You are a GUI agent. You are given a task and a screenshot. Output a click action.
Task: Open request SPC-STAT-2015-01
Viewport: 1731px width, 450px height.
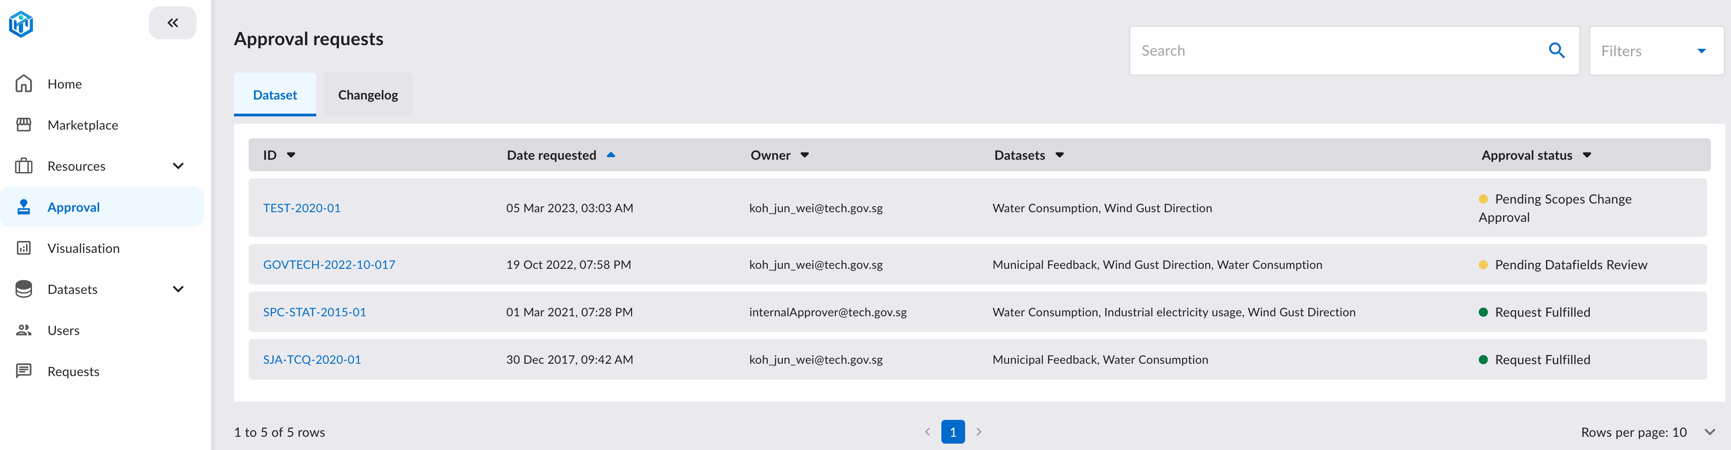[314, 312]
